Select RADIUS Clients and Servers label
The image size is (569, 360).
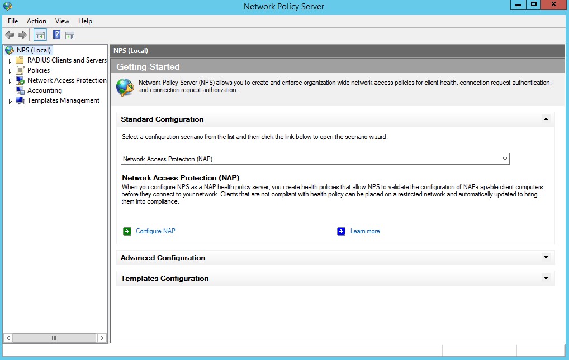coord(67,60)
